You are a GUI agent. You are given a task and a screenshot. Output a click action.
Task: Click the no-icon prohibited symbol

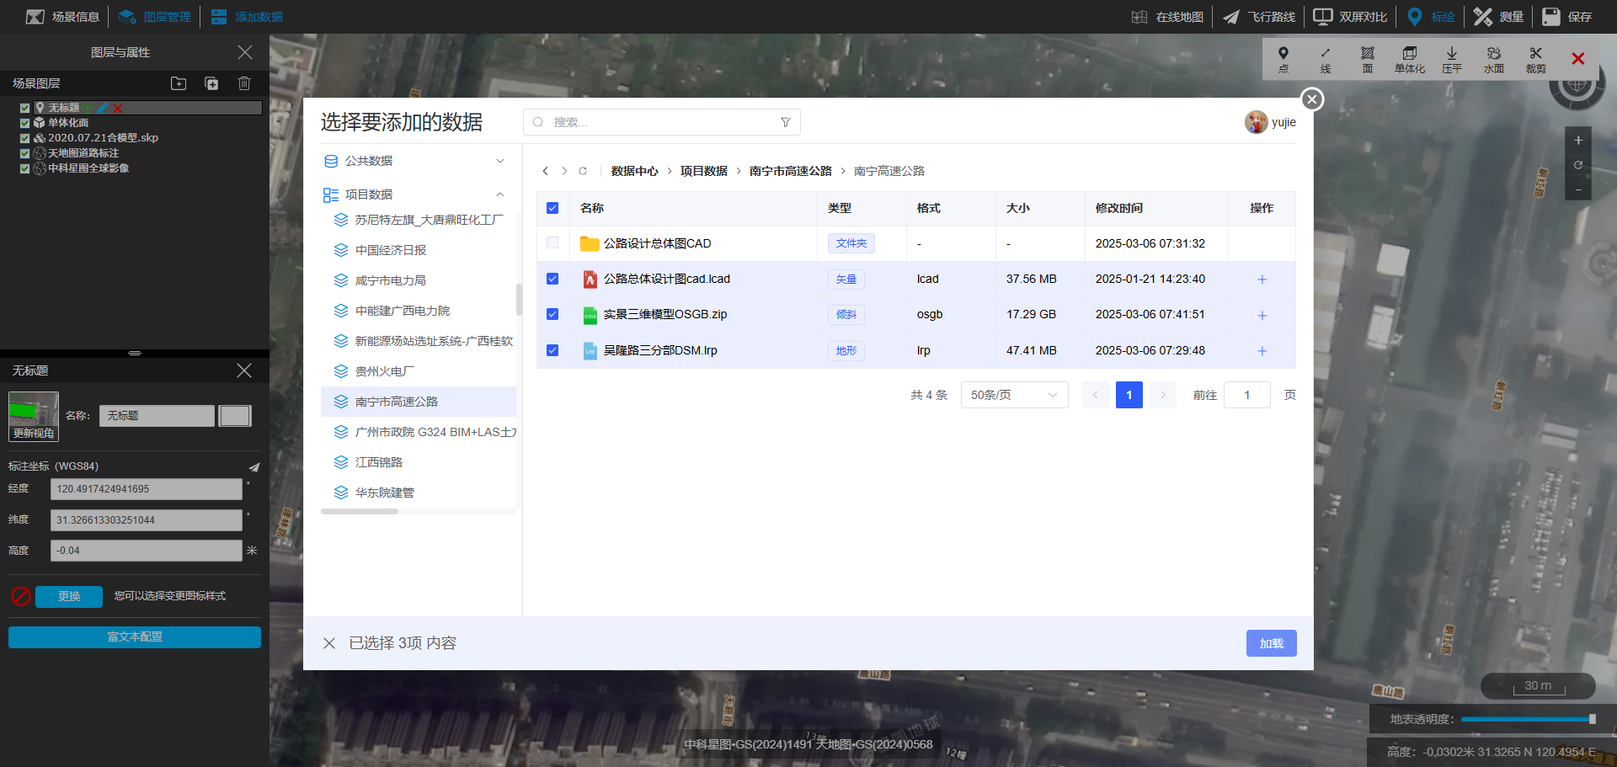(x=21, y=596)
